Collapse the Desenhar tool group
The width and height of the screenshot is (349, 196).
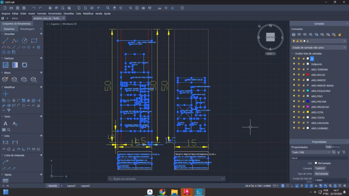click(x=2, y=34)
